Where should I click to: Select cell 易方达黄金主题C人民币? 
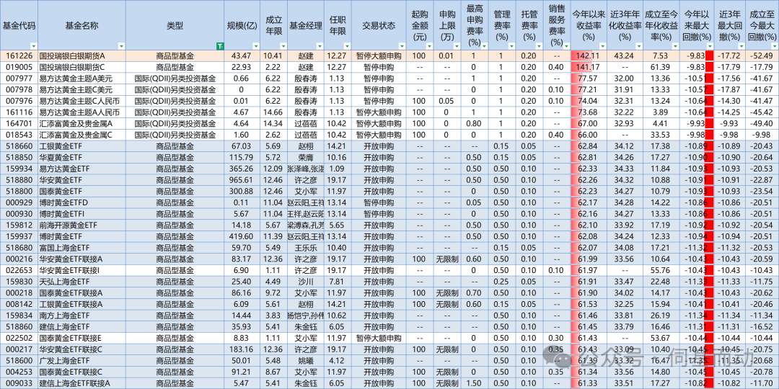click(82, 100)
